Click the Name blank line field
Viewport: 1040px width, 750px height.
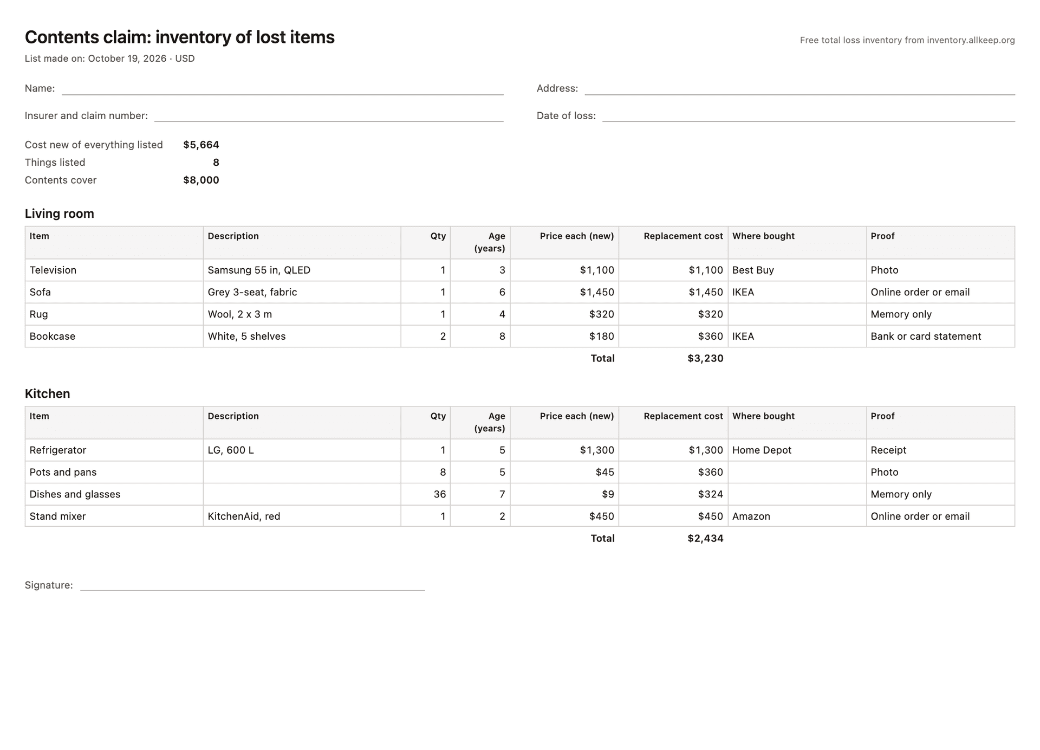(x=282, y=89)
